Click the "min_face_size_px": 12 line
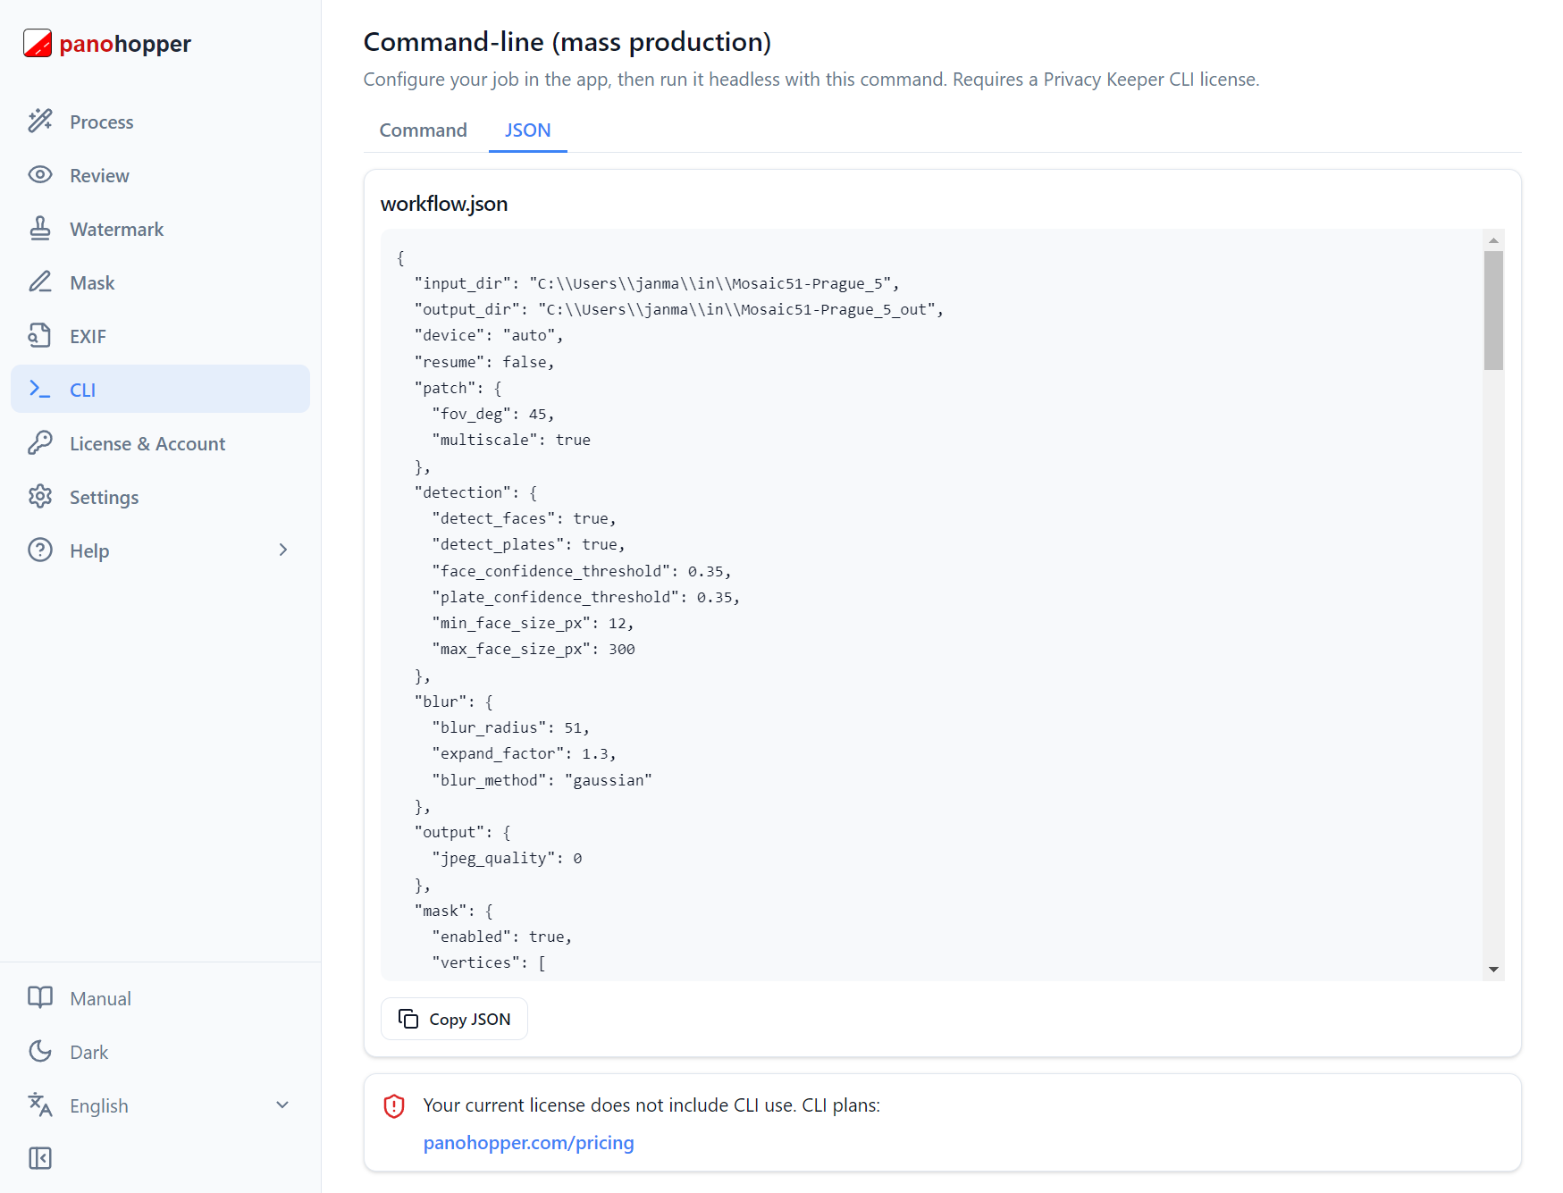 click(534, 623)
